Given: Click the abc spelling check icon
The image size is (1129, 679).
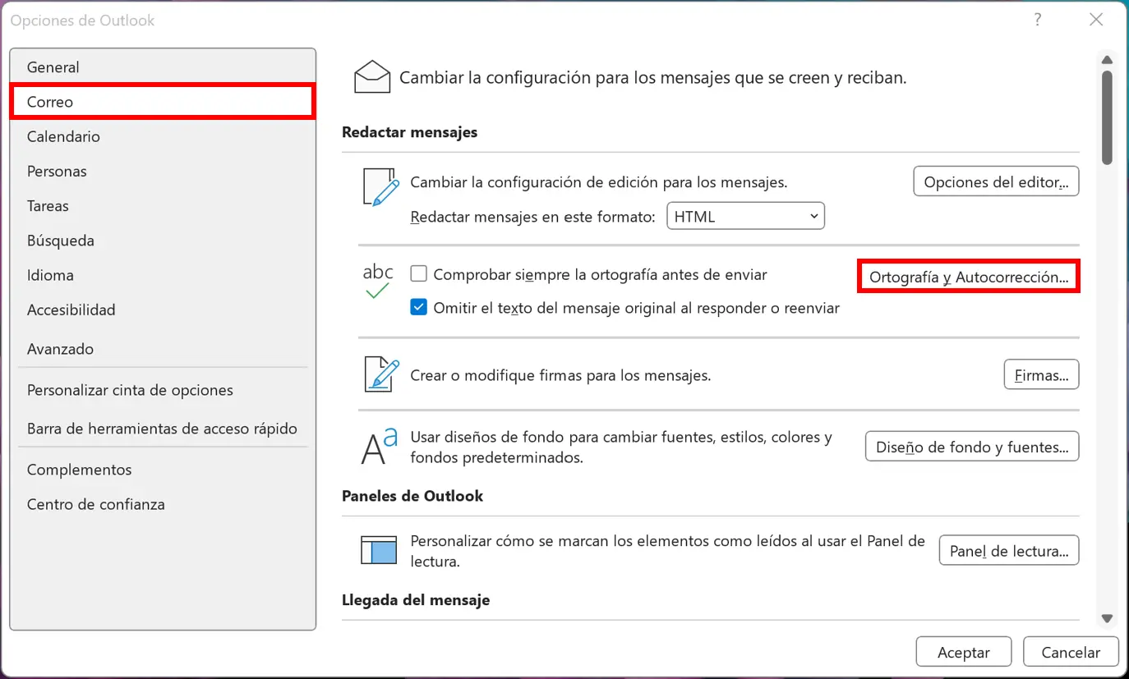Looking at the screenshot, I should tap(378, 281).
